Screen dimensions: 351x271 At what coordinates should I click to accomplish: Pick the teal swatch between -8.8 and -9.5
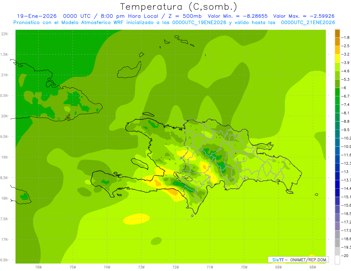pyautogui.click(x=337, y=126)
